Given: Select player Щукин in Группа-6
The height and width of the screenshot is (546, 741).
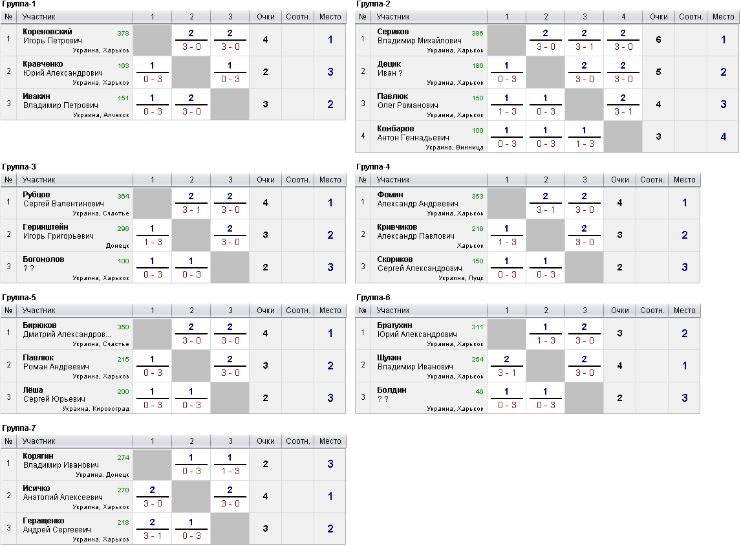Looking at the screenshot, I should pyautogui.click(x=389, y=358).
